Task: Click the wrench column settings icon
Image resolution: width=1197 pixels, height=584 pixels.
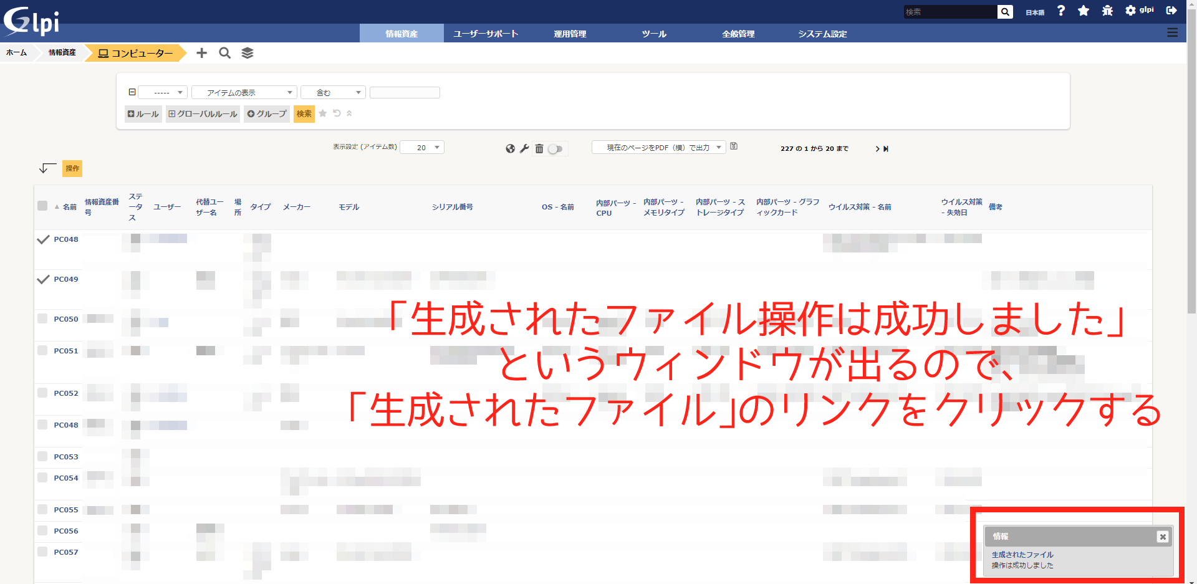Action: (524, 148)
